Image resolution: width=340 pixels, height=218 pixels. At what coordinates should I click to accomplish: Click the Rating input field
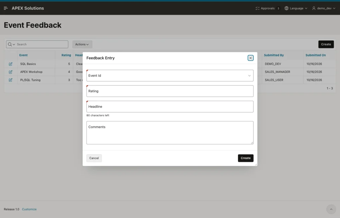[x=170, y=91]
